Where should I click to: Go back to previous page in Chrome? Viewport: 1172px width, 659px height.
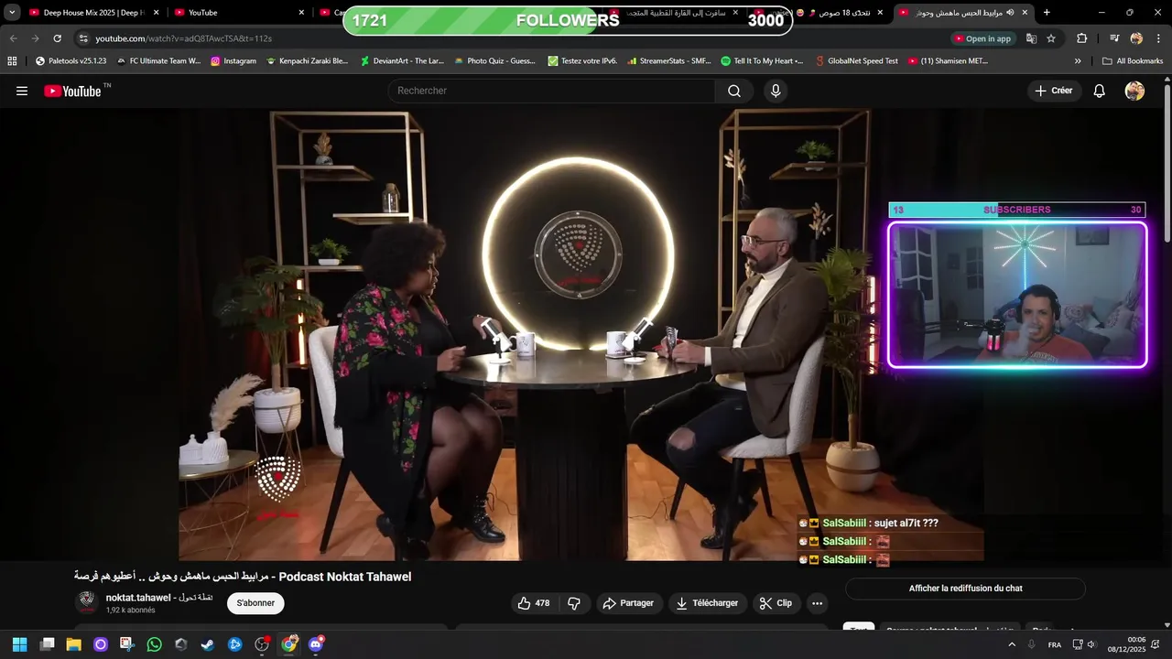(13, 38)
